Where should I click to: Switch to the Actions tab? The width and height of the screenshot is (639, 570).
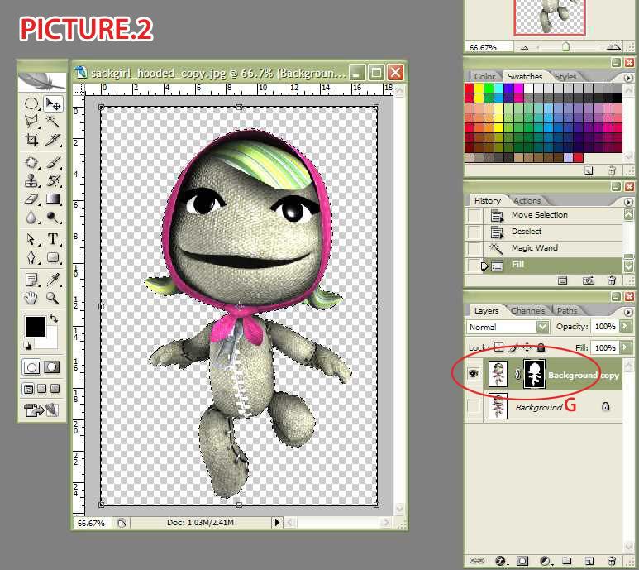coord(527,200)
